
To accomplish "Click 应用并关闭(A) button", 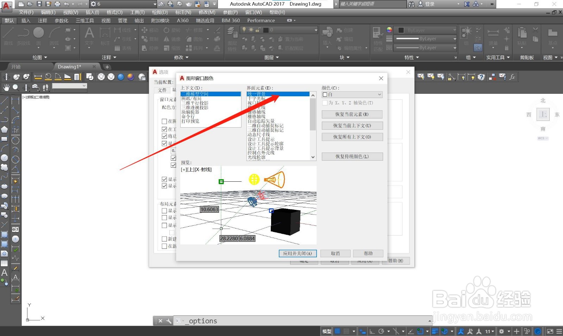I will (298, 253).
